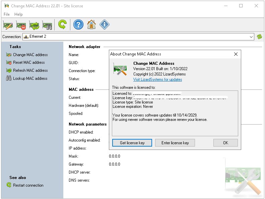
Task: Click the Network adapter section heading
Action: (84, 47)
